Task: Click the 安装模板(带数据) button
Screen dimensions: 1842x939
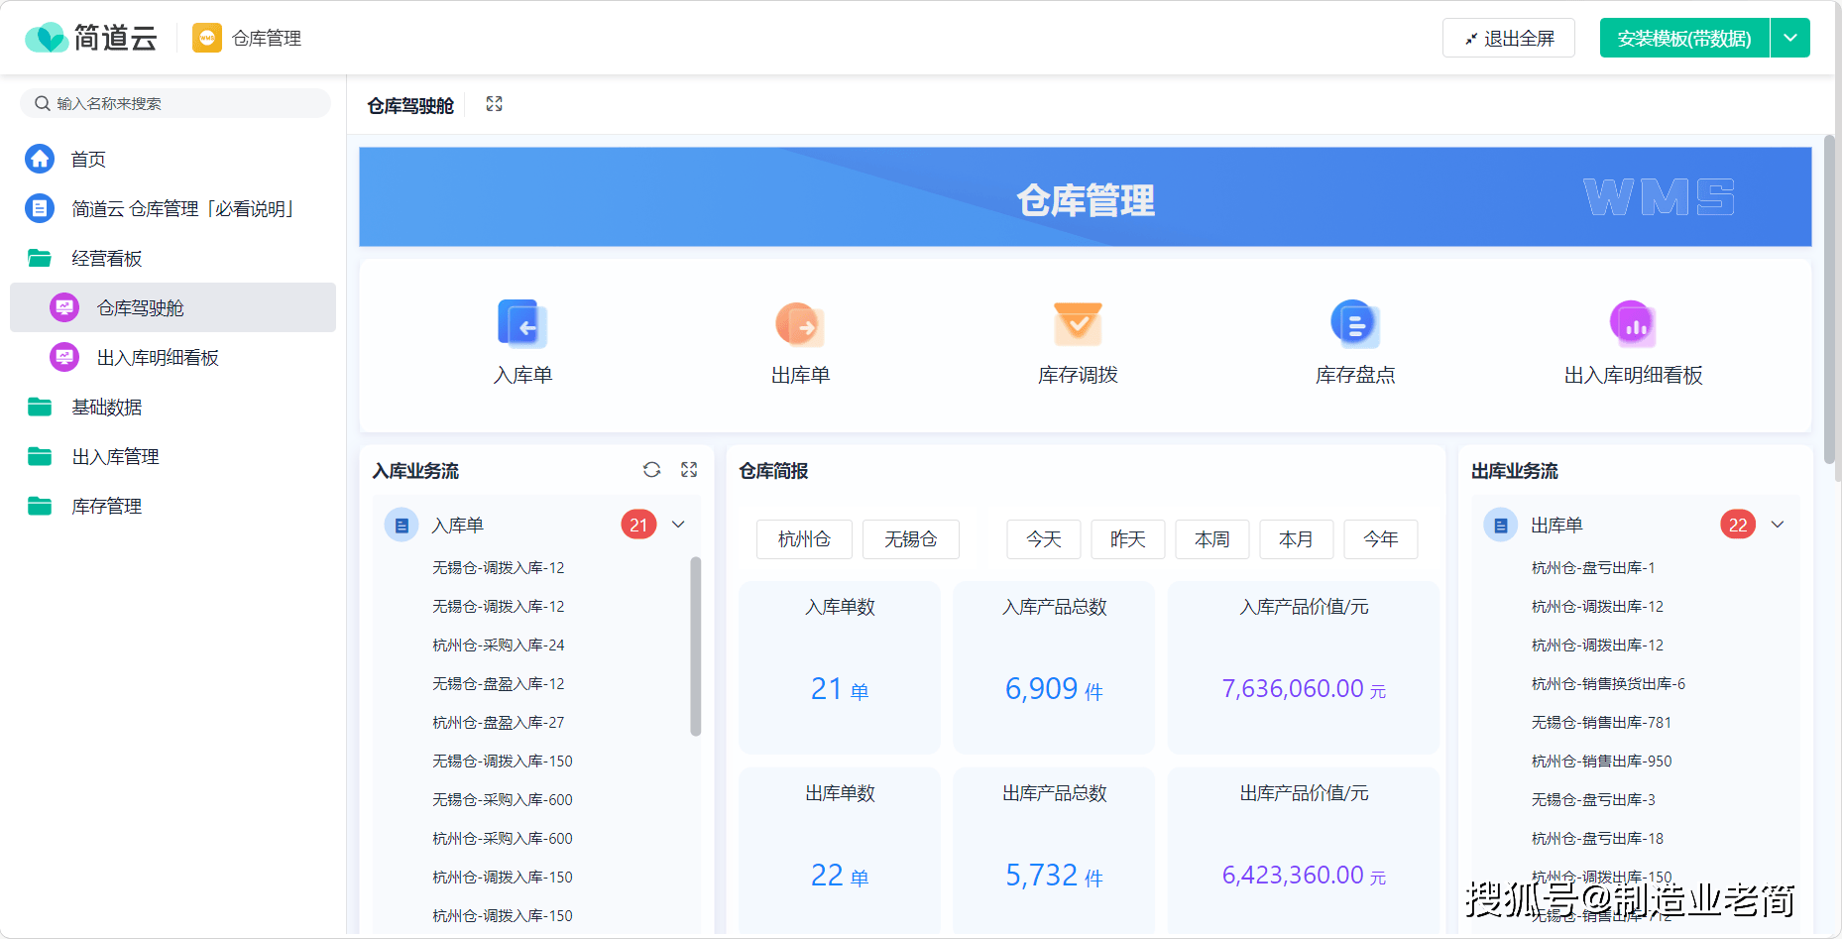Action: [1682, 37]
